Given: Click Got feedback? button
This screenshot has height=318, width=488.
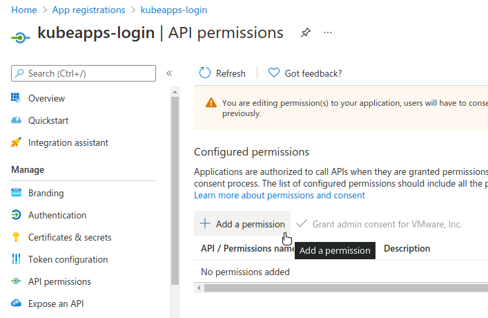Looking at the screenshot, I should click(304, 73).
